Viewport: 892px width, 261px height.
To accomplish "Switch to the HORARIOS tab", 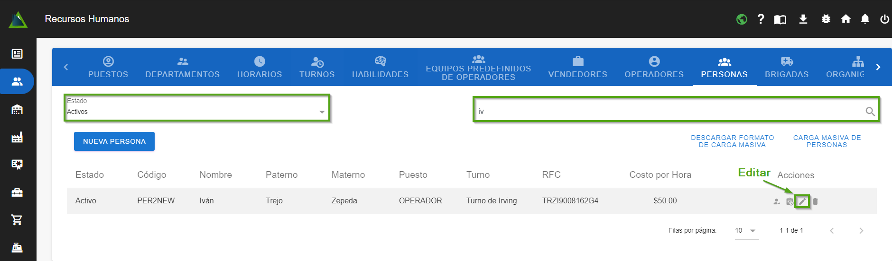I will (x=260, y=67).
